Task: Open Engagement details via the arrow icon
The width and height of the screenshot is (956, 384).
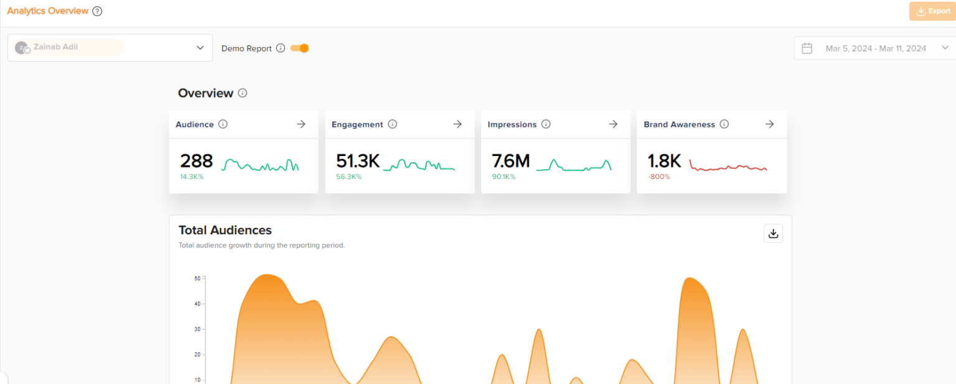Action: coord(457,124)
